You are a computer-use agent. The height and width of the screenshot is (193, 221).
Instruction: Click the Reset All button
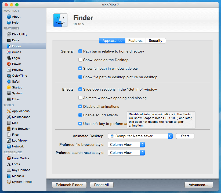tap(102, 185)
